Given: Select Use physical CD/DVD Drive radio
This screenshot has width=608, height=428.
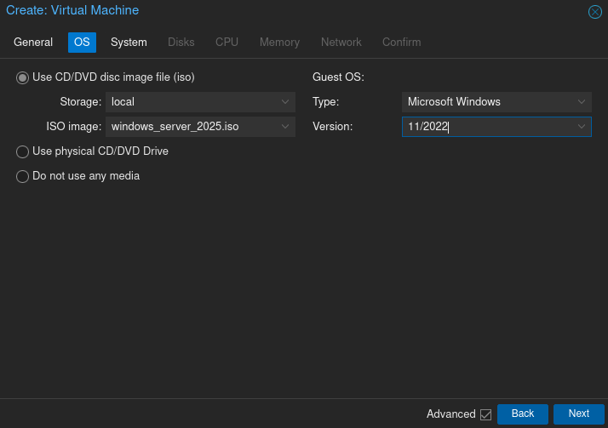Looking at the screenshot, I should coord(22,151).
